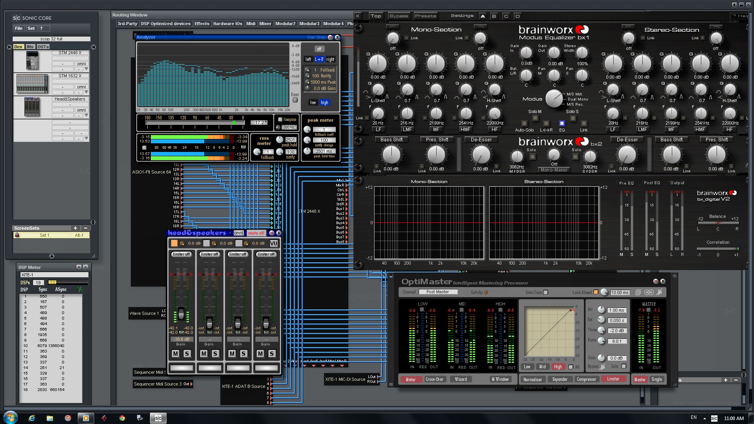Click the Presets button in bx plugin
This screenshot has width=754, height=424.
(425, 16)
